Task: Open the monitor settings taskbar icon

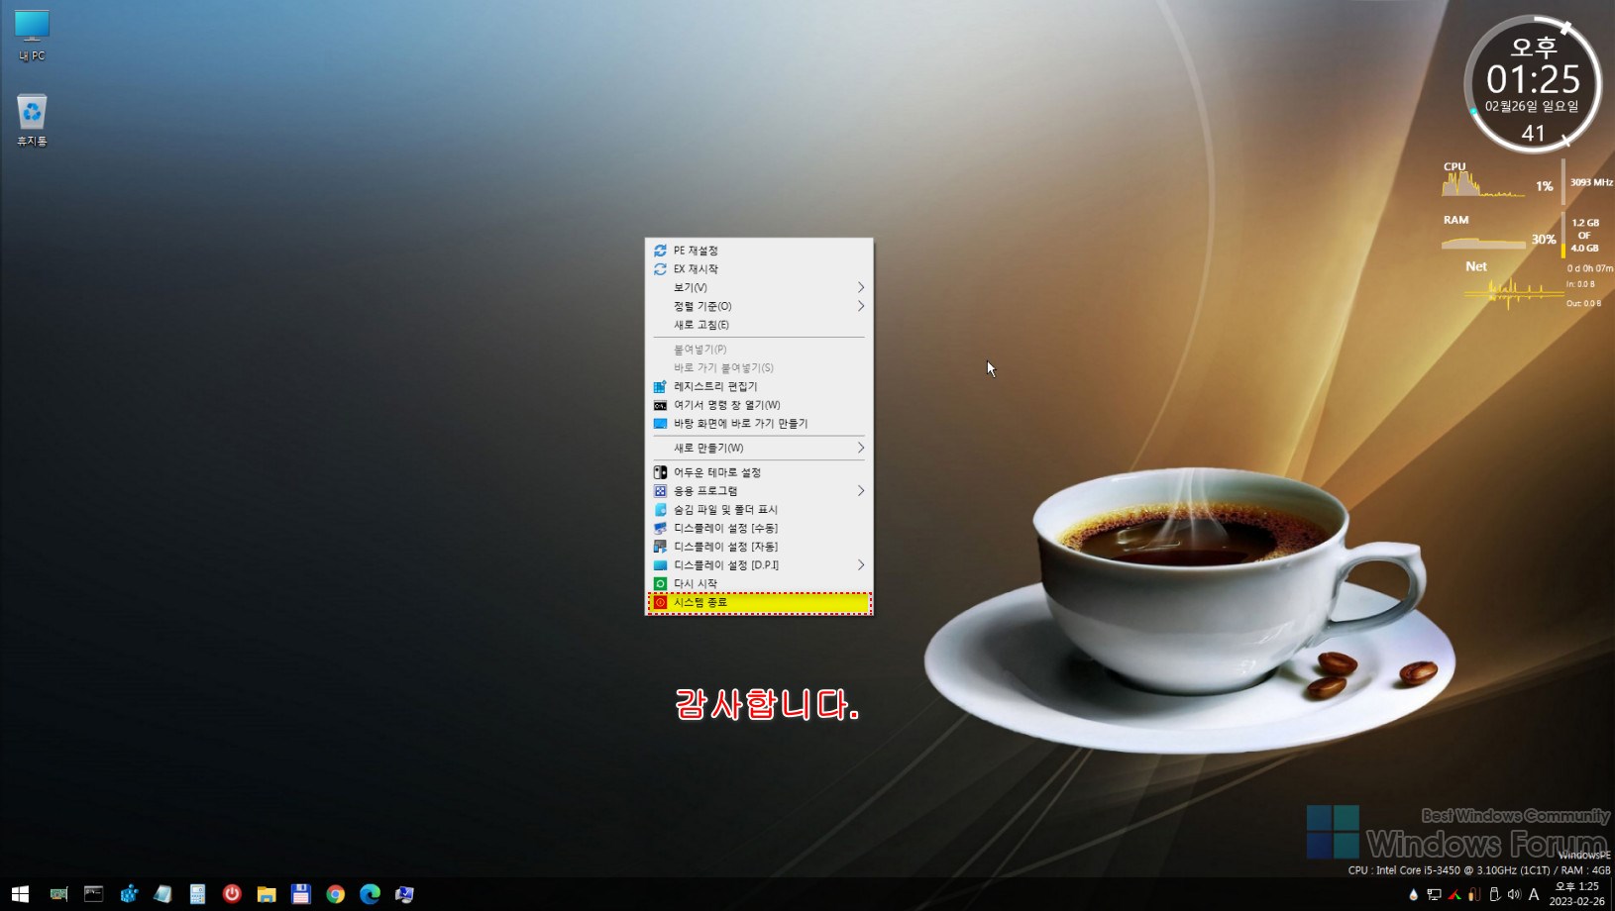Action: (x=404, y=894)
